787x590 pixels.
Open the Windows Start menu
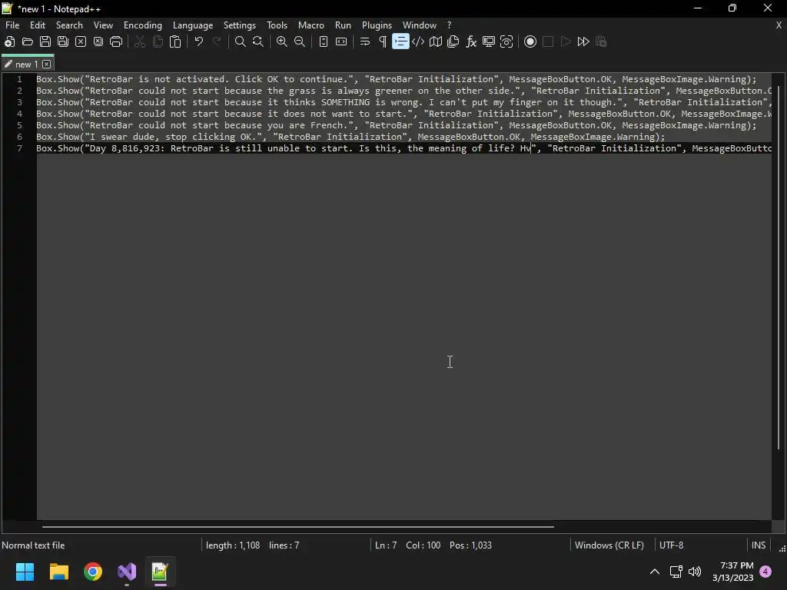[x=25, y=572]
